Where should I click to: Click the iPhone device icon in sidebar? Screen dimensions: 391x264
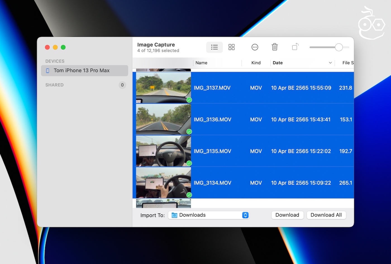[x=48, y=71]
